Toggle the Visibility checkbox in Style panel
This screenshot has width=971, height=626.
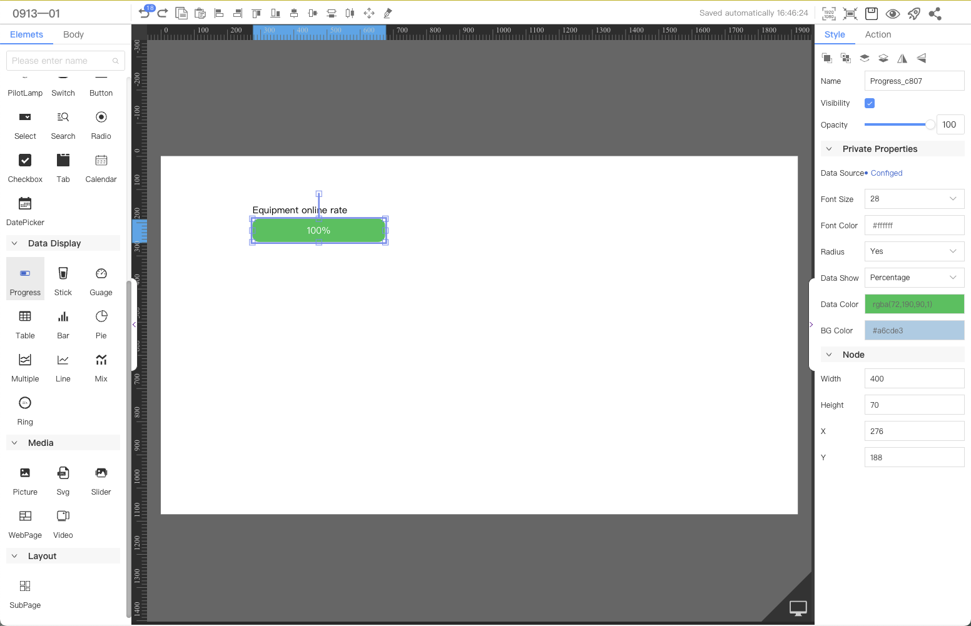point(869,103)
